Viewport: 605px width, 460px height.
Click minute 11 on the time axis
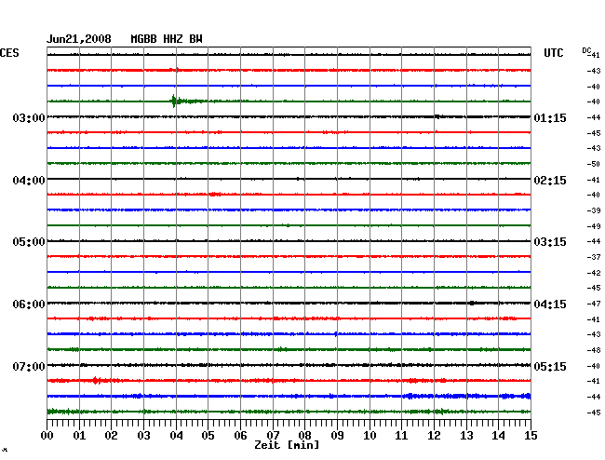pos(401,436)
